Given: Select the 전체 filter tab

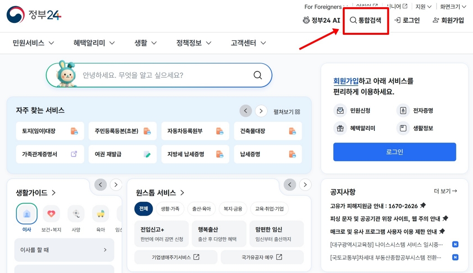Looking at the screenshot, I should coord(144,208).
